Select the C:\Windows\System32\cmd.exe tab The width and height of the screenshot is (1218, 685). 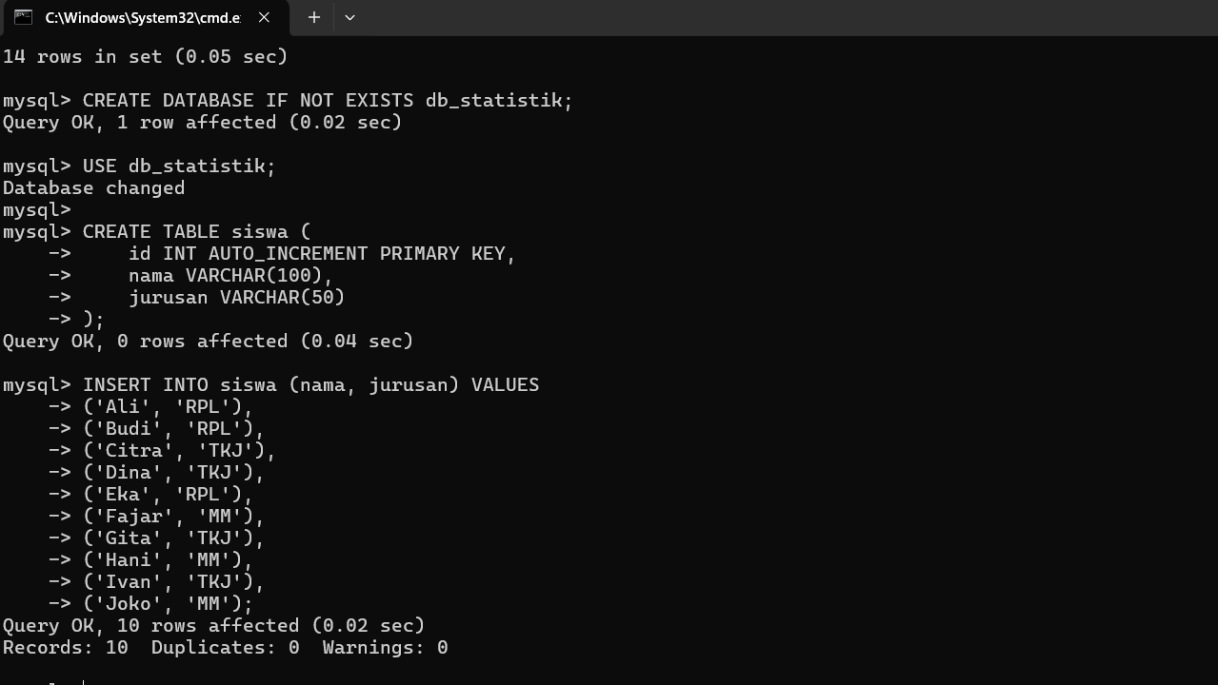(x=143, y=17)
